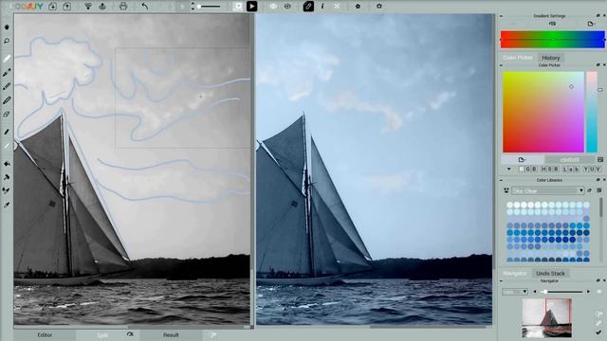The width and height of the screenshot is (607, 341).
Task: Collapse the Color Libraries panel
Action: click(x=502, y=180)
